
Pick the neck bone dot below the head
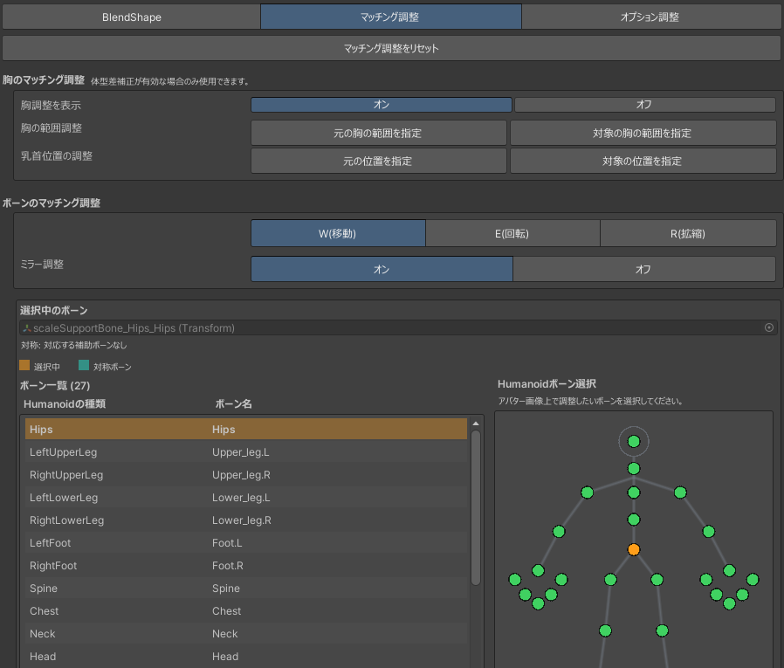[x=634, y=469]
